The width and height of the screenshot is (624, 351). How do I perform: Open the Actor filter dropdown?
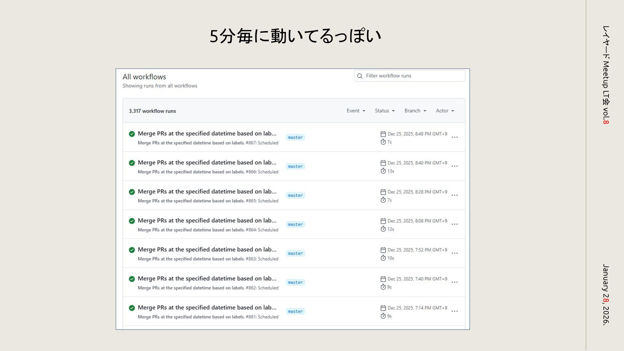[445, 111]
